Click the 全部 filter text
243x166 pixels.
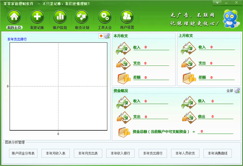point(230,91)
